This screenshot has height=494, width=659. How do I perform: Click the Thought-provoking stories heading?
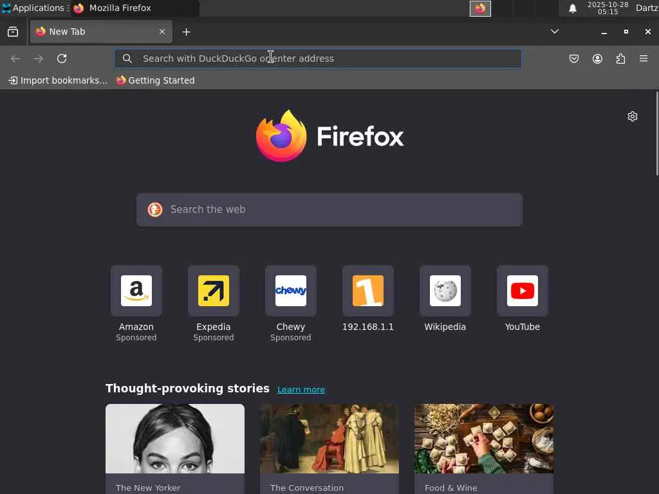coord(187,388)
